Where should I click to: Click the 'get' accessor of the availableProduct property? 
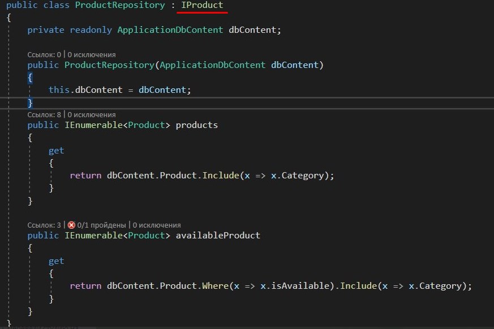(x=57, y=261)
